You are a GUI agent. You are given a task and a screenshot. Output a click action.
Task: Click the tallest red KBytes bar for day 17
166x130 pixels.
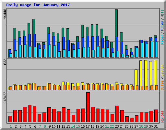pyautogui.click(x=88, y=107)
